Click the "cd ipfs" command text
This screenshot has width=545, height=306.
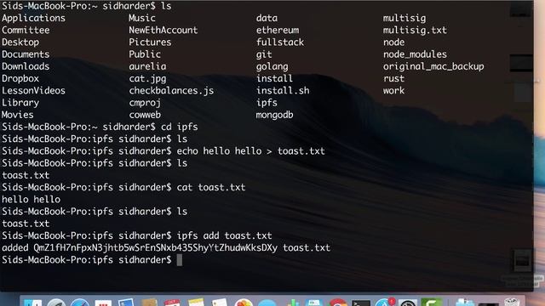(180, 127)
